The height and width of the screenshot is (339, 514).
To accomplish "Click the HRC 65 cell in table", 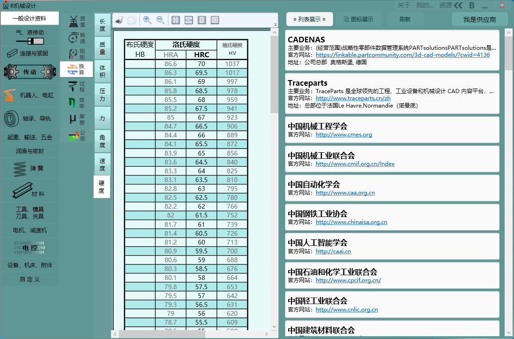I will 201,153.
